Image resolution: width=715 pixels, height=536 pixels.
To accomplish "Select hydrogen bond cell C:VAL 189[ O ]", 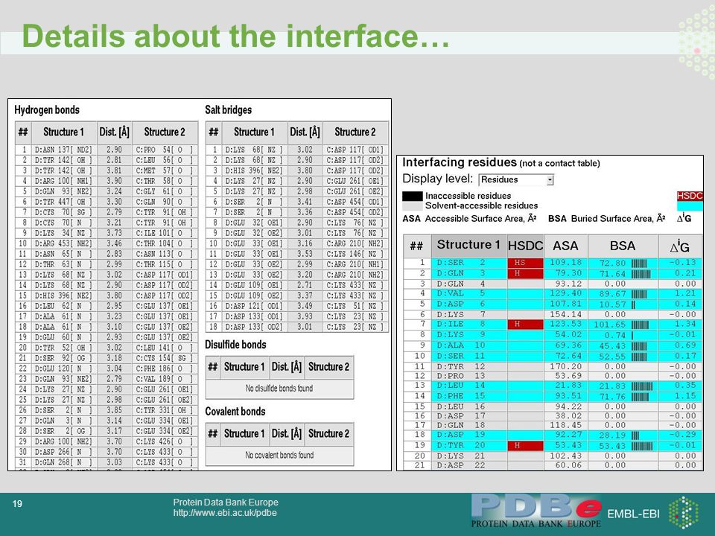I will coord(164,379).
